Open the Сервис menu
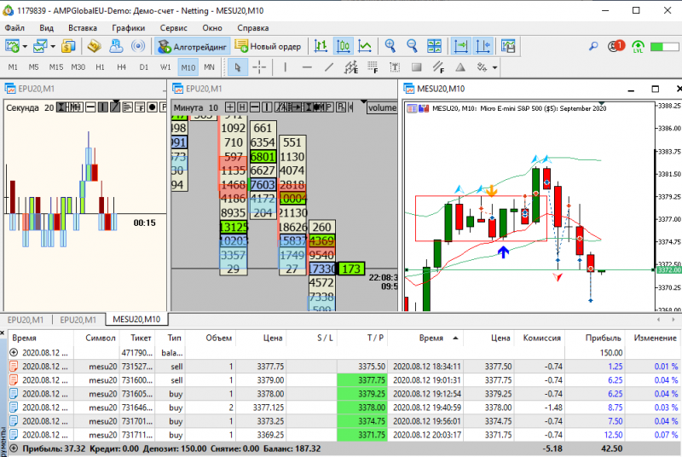Image resolution: width=682 pixels, height=457 pixels. (x=174, y=28)
